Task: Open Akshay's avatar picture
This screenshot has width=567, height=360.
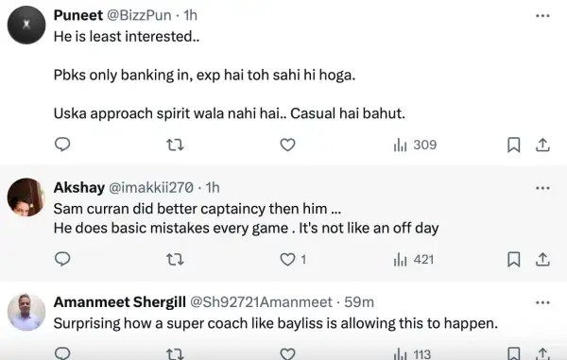Action: pyautogui.click(x=26, y=197)
